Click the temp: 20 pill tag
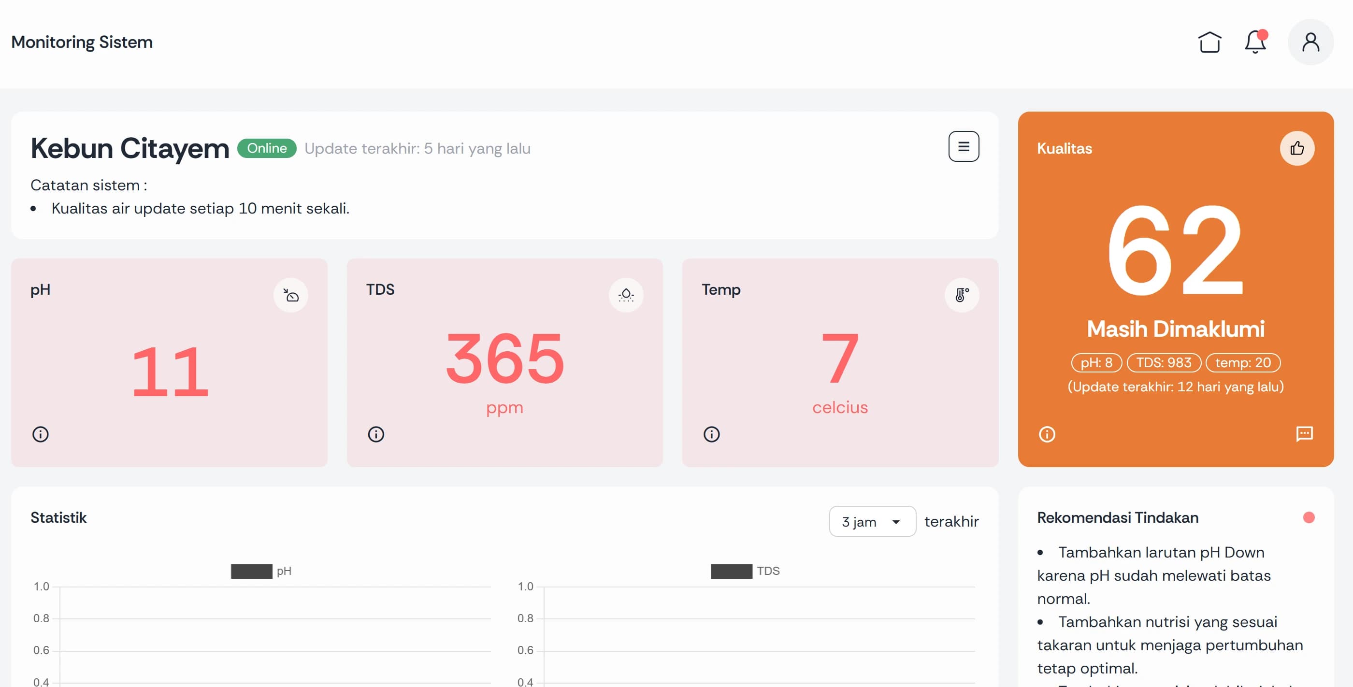 tap(1243, 362)
